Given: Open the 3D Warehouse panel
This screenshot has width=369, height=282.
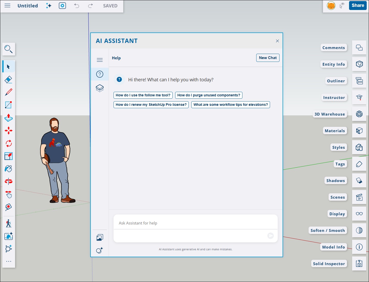Looking at the screenshot, I should tap(359, 114).
